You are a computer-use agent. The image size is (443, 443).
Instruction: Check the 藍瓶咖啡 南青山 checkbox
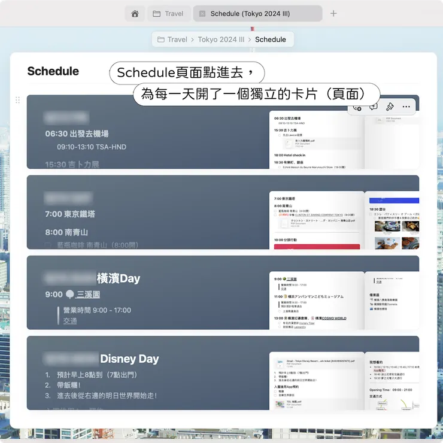(48, 245)
